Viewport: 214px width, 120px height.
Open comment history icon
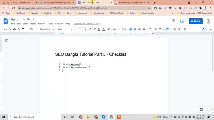click(x=173, y=21)
